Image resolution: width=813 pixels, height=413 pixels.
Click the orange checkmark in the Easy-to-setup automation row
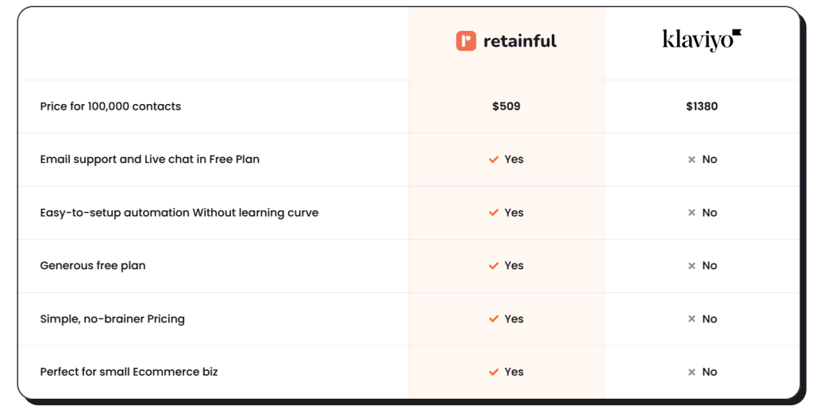click(494, 213)
